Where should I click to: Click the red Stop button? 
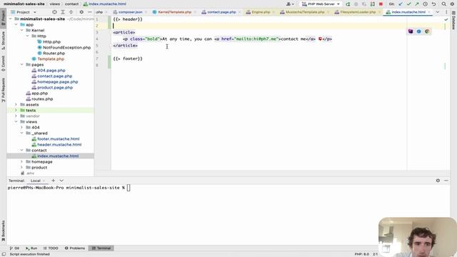[x=381, y=4]
